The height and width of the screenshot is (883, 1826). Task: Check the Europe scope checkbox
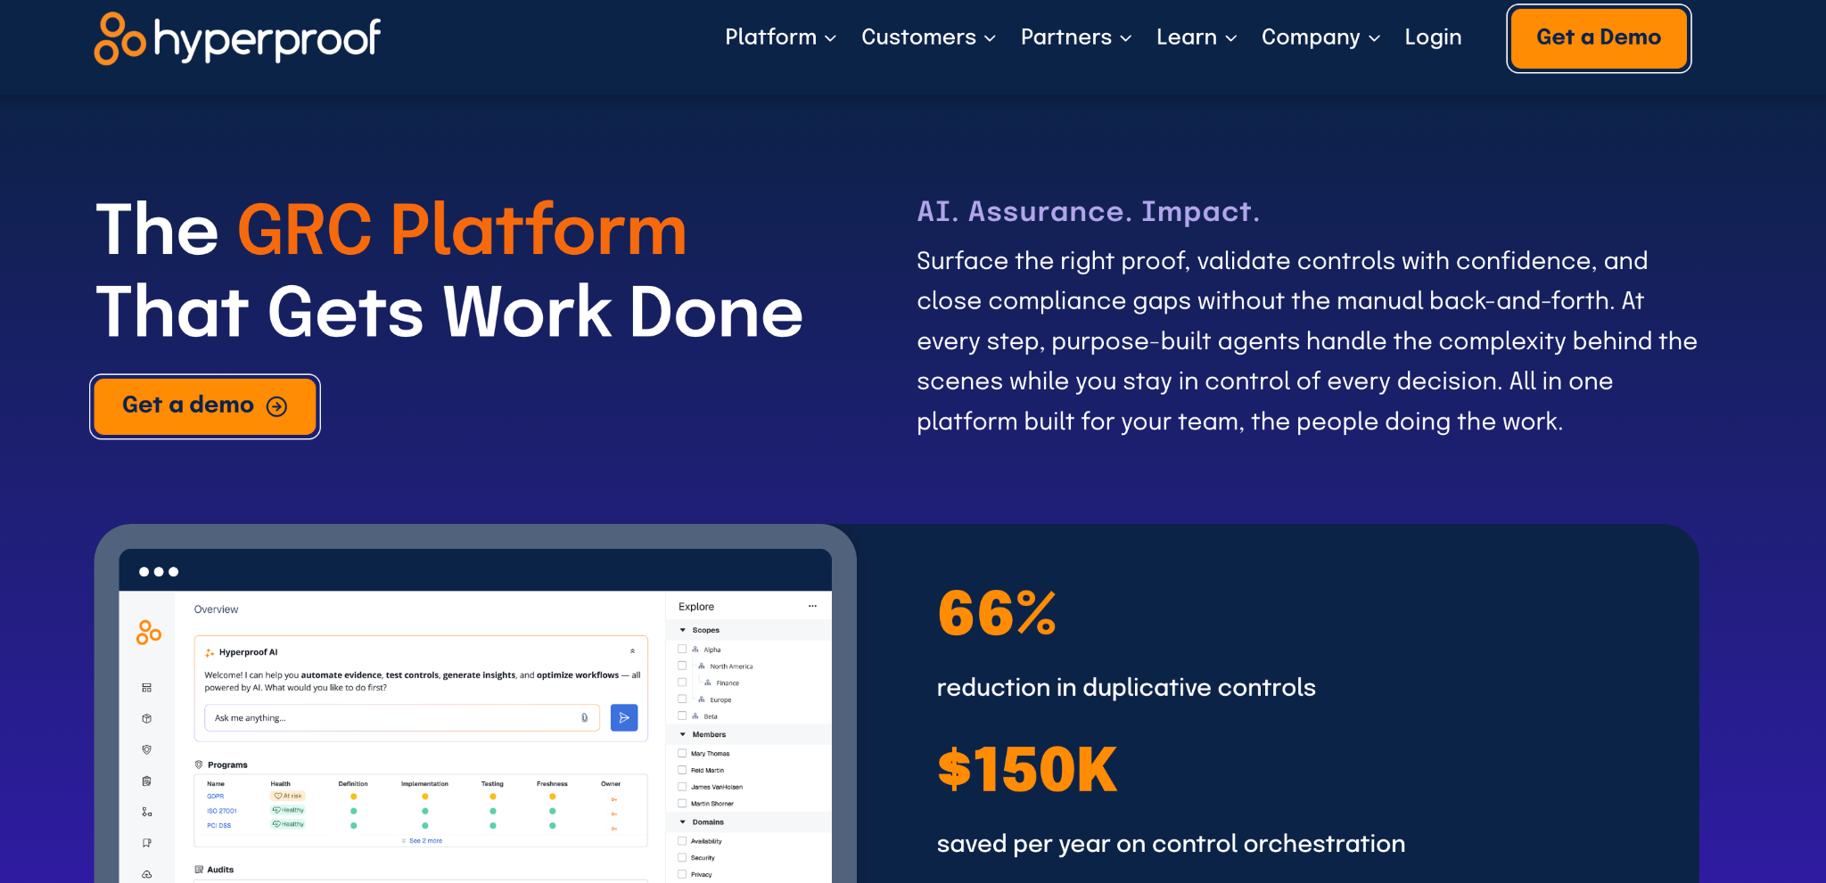click(682, 699)
